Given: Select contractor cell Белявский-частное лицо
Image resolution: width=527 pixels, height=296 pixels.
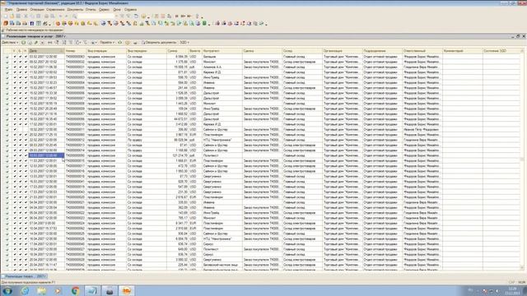Looking at the screenshot, I should (222, 265).
